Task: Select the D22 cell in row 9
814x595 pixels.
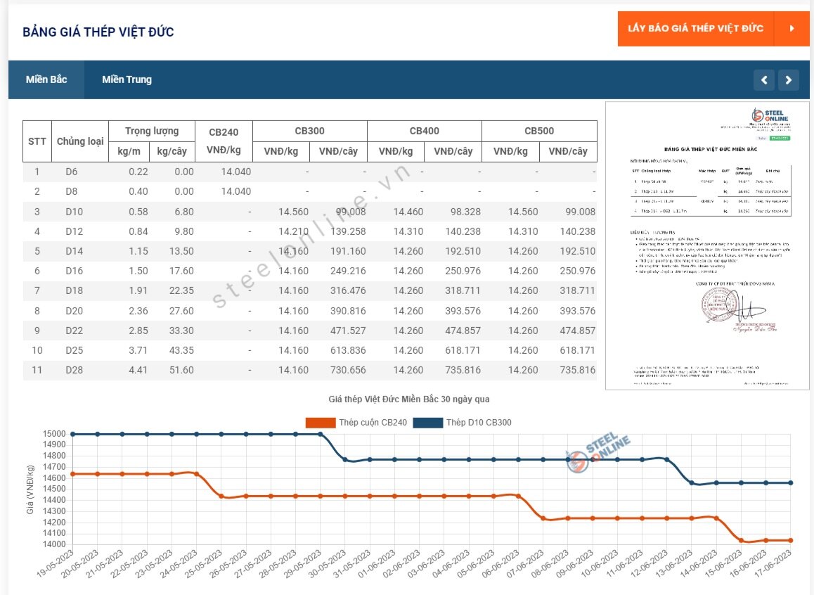Action: [x=75, y=331]
